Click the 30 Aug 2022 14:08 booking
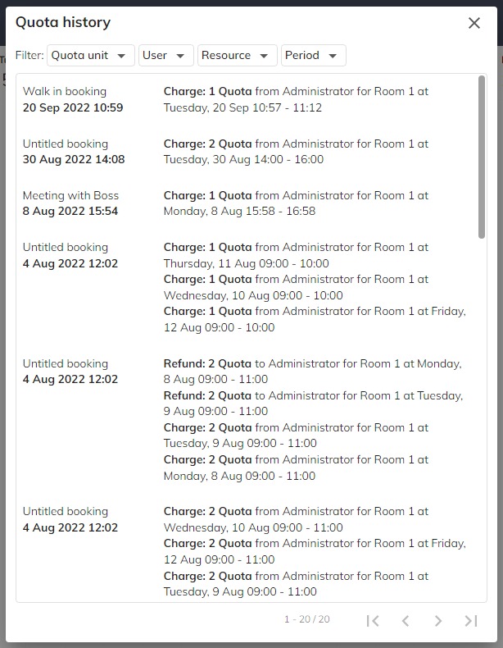The image size is (503, 648). [x=74, y=159]
